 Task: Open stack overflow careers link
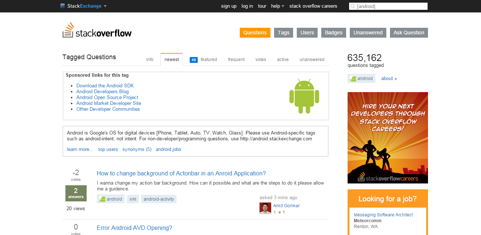click(313, 6)
